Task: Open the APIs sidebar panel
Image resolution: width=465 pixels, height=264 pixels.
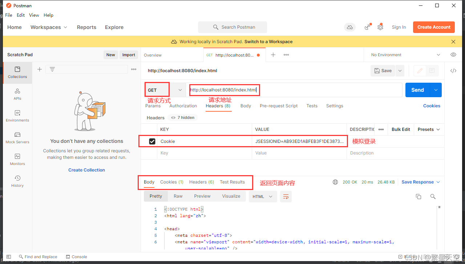Action: point(17,94)
